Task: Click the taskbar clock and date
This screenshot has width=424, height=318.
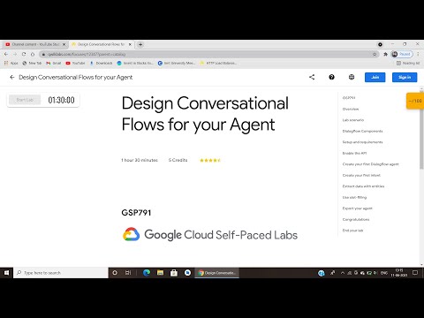Action: [399, 273]
